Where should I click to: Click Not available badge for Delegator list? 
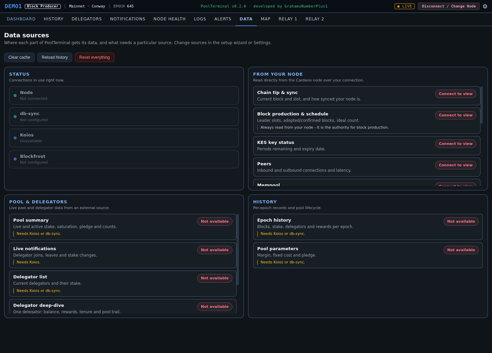pos(215,278)
